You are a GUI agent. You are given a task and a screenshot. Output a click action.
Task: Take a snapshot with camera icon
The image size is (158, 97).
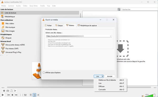click(8, 91)
